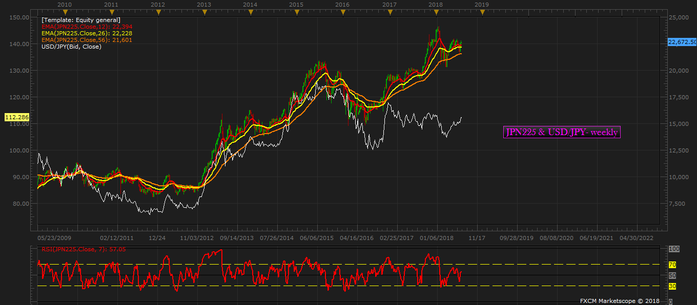The image size is (697, 305).
Task: Click the 2011 year marker triangle
Action: tap(112, 11)
